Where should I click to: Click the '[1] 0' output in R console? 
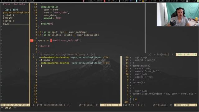133,100
